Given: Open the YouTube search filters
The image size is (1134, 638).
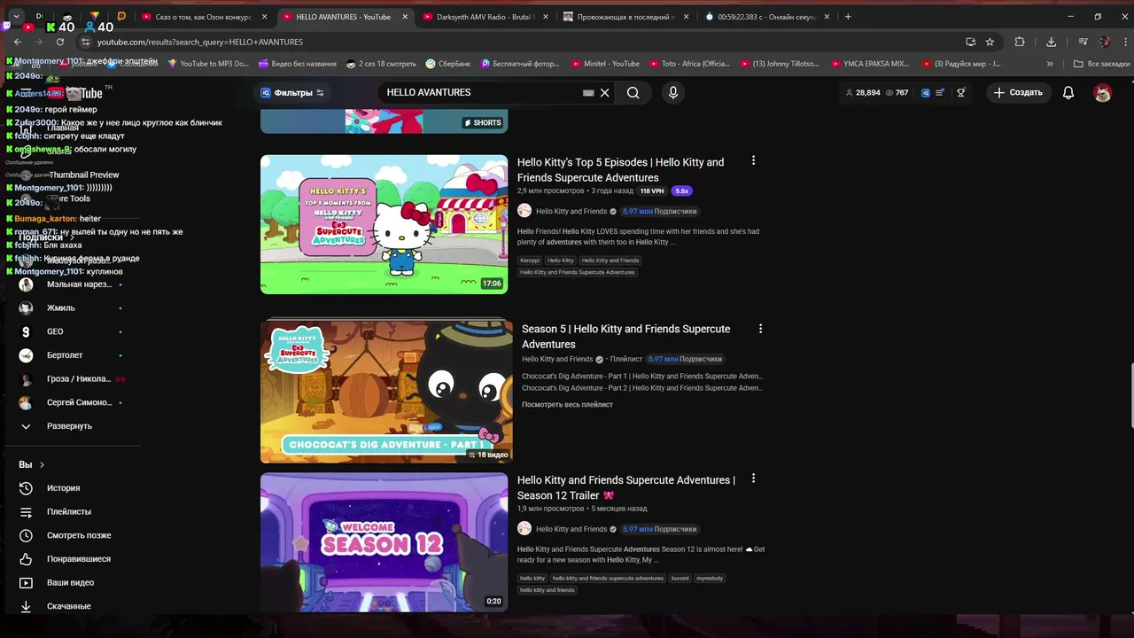Looking at the screenshot, I should (x=292, y=92).
